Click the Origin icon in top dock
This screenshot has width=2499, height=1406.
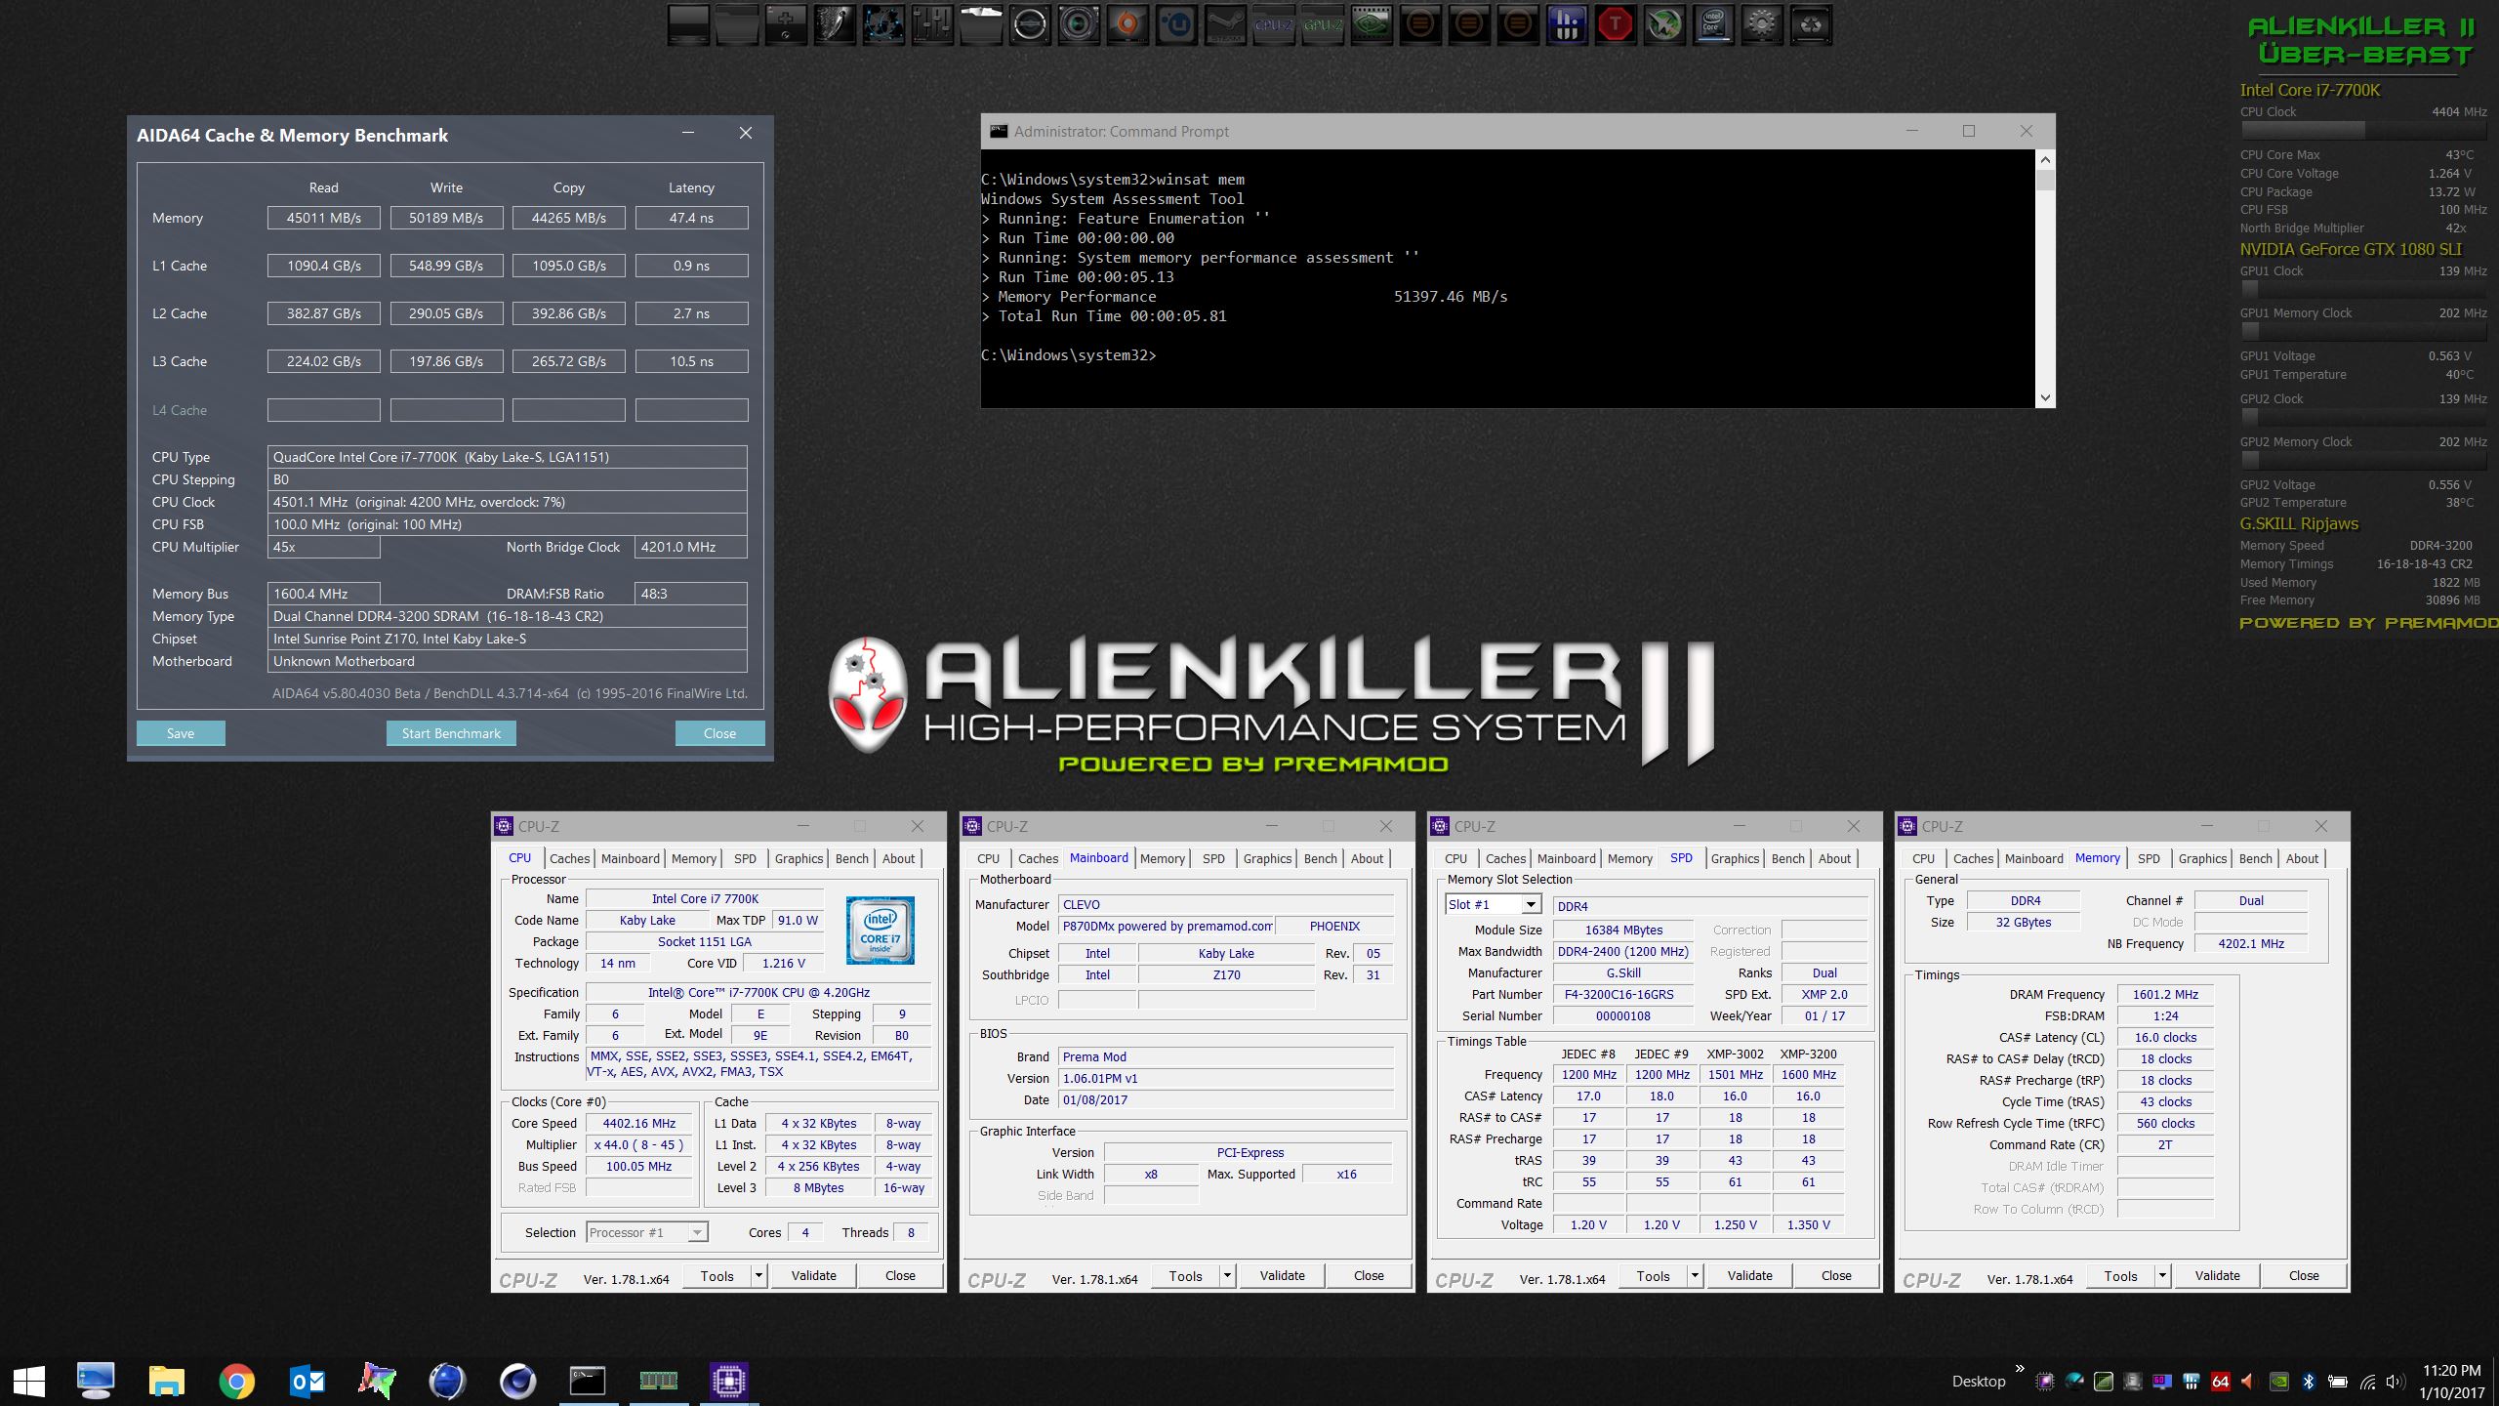click(x=1127, y=25)
